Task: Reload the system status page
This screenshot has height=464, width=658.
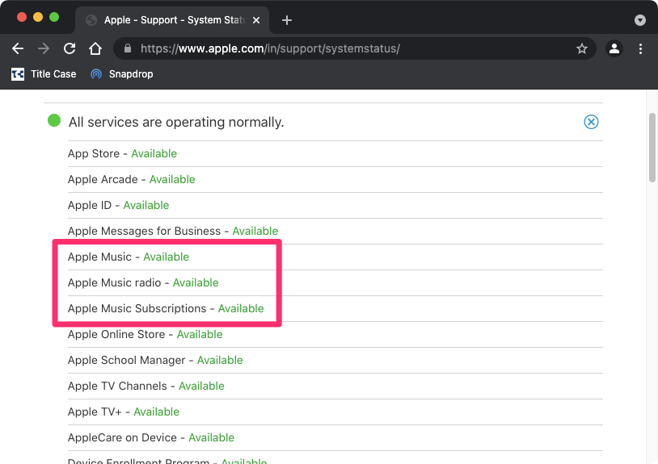Action: tap(70, 48)
